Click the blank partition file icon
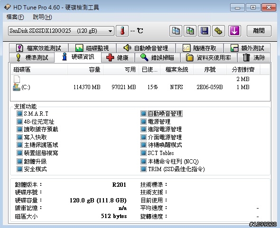The height and width of the screenshot is (228, 280). [17, 79]
